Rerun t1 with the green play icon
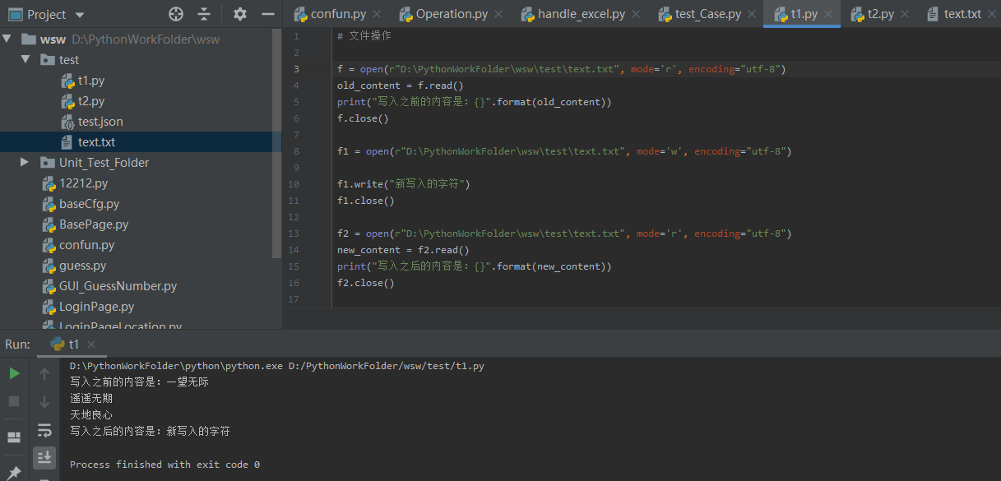This screenshot has height=481, width=1001. pyautogui.click(x=14, y=373)
